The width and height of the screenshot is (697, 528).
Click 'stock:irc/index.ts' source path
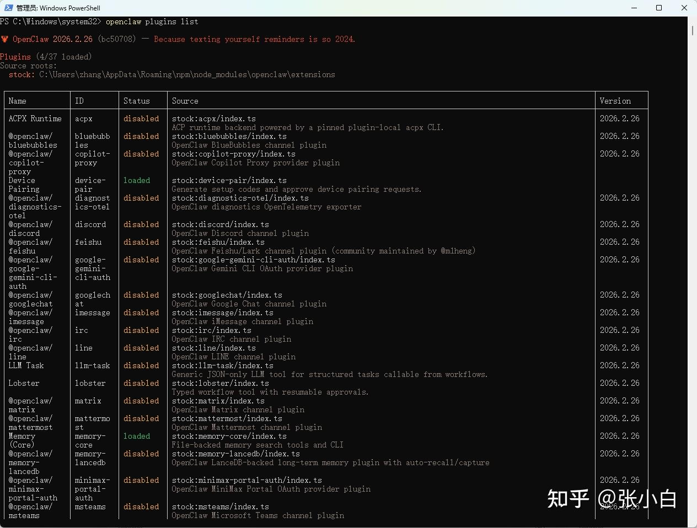[x=212, y=330]
